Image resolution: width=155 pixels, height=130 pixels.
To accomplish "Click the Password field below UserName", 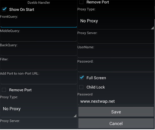I will 116,68.
